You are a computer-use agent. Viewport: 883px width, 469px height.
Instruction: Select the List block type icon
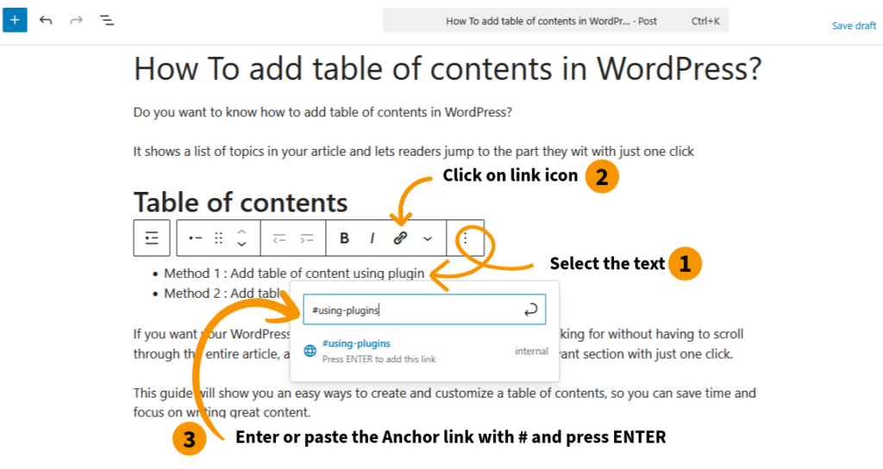tap(152, 238)
